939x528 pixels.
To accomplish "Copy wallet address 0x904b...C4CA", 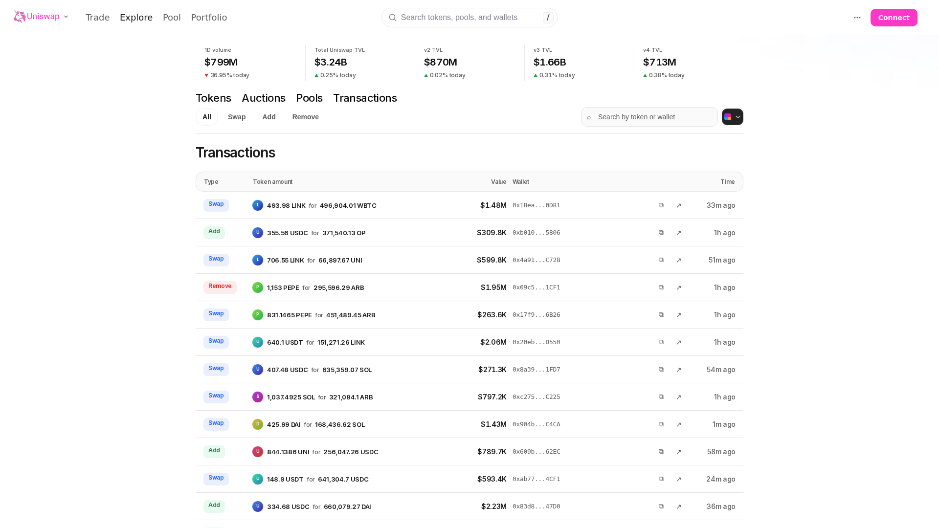I will click(x=661, y=424).
